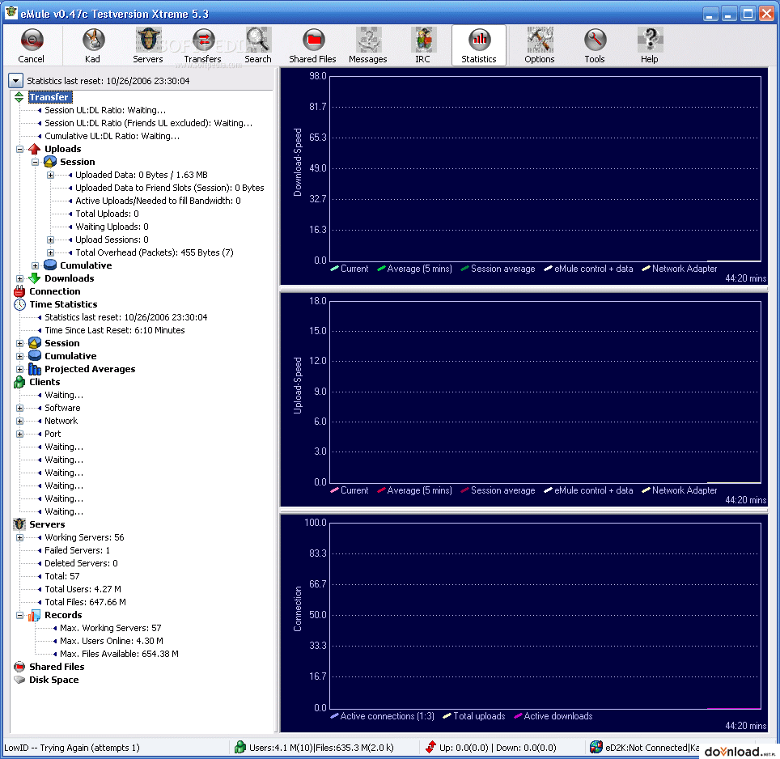This screenshot has height=759, width=780.
Task: Click Active downloads legend in connection graph
Action: click(x=553, y=716)
